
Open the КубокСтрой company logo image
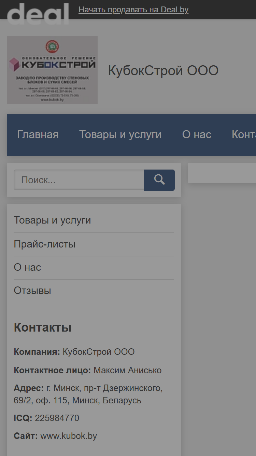point(52,70)
